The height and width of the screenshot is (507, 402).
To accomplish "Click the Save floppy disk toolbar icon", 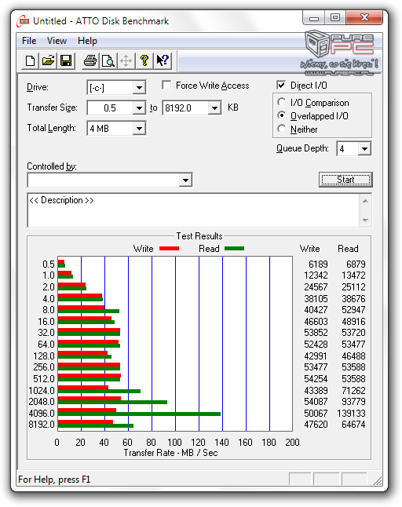I will coord(66,60).
